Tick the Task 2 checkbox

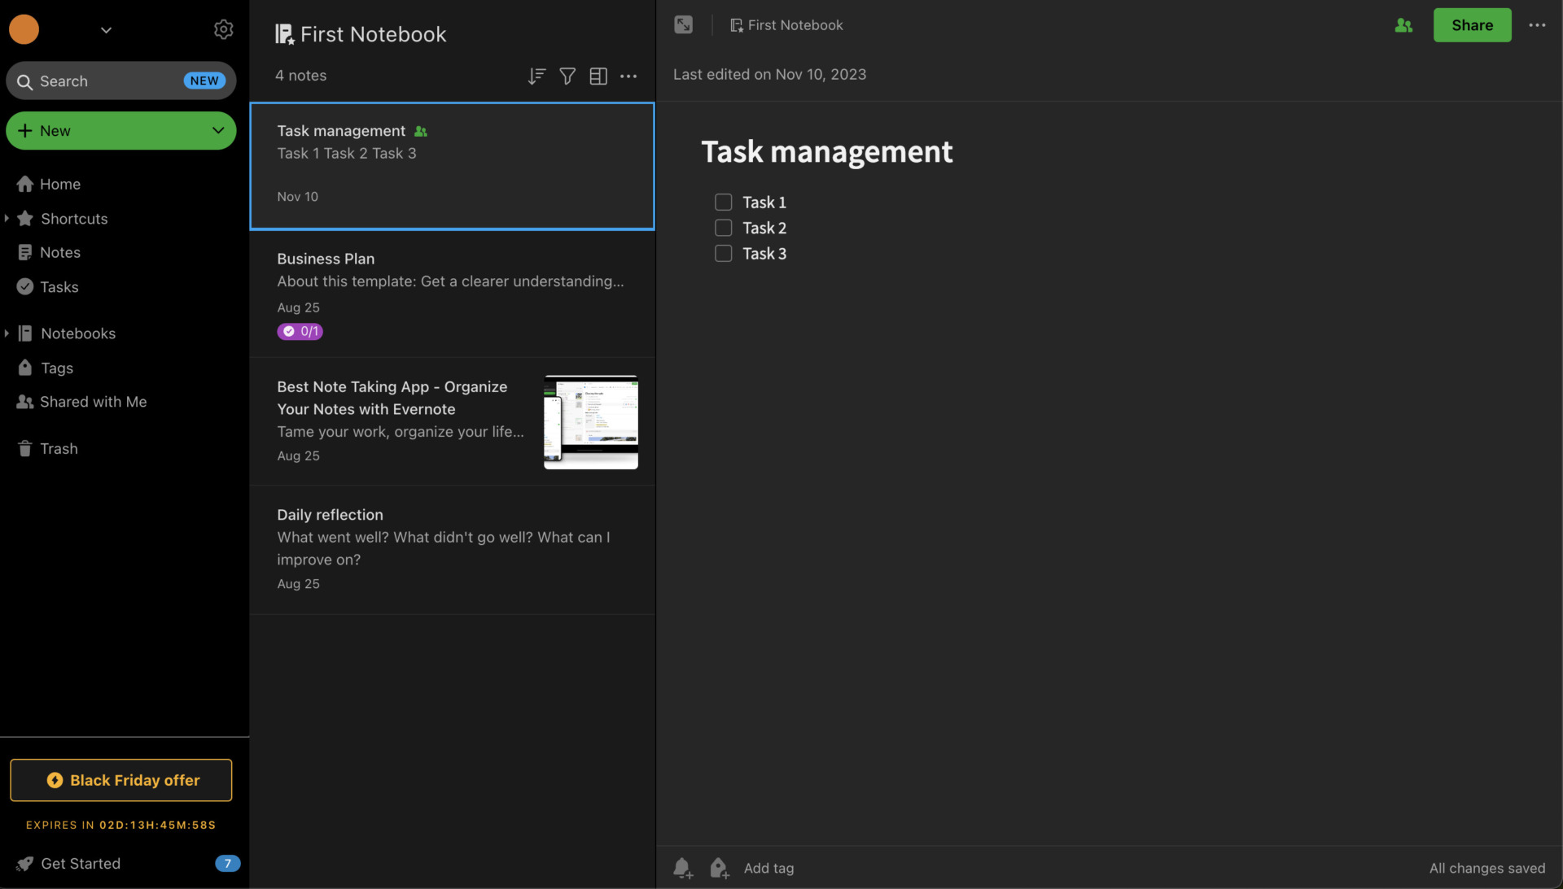[723, 228]
